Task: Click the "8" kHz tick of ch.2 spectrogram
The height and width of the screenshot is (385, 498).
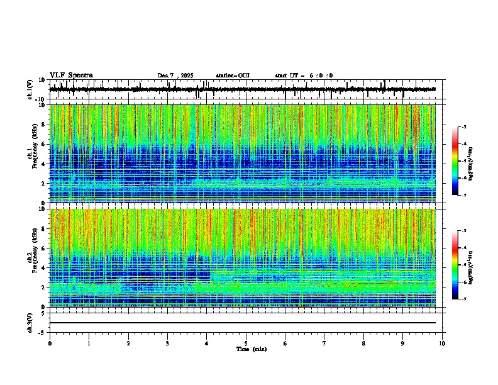Action: pyautogui.click(x=43, y=229)
